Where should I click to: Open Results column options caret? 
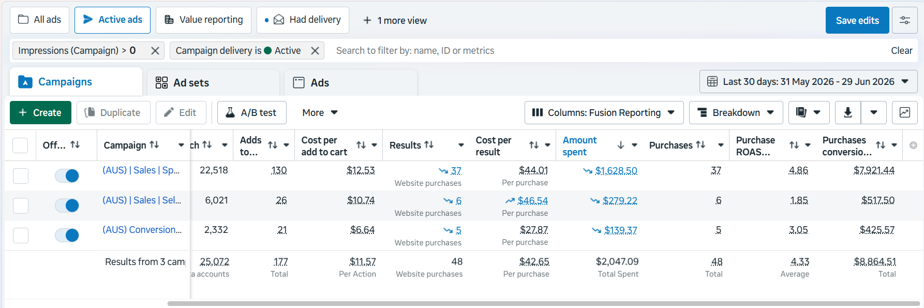461,145
